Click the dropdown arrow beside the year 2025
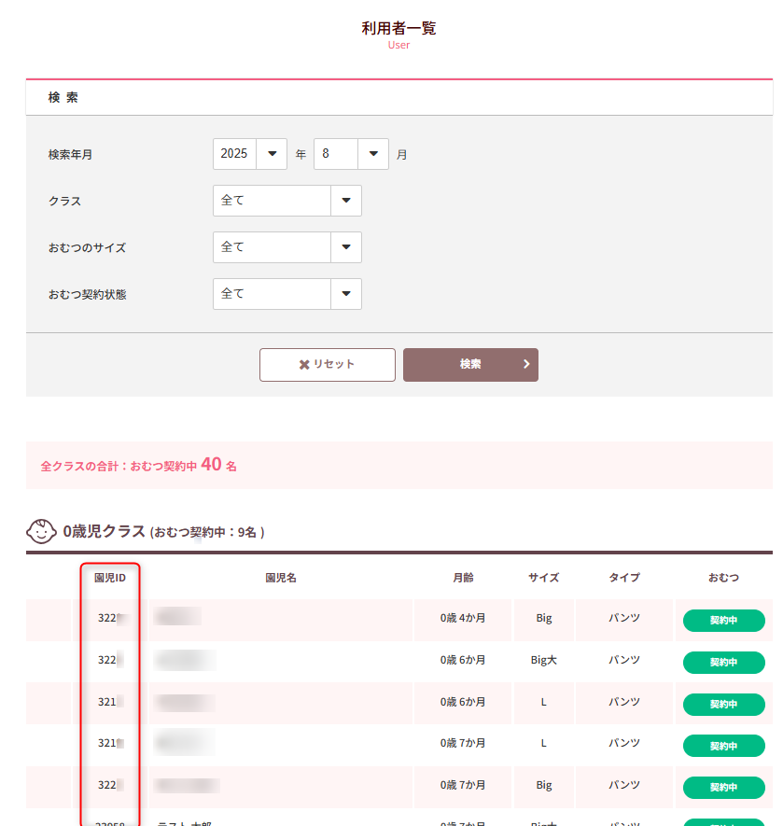The image size is (783, 826). (273, 153)
